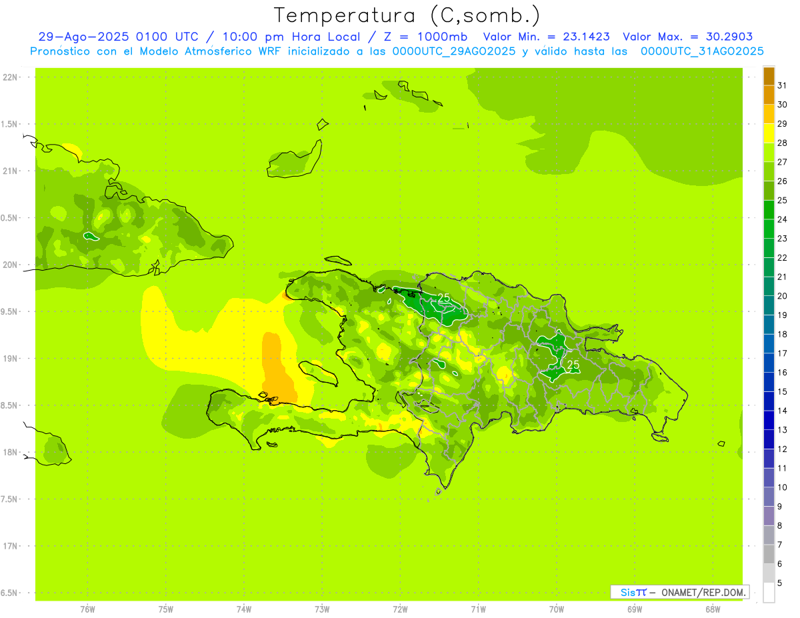Click the "76W" longitude label
The image size is (800, 618).
(87, 609)
